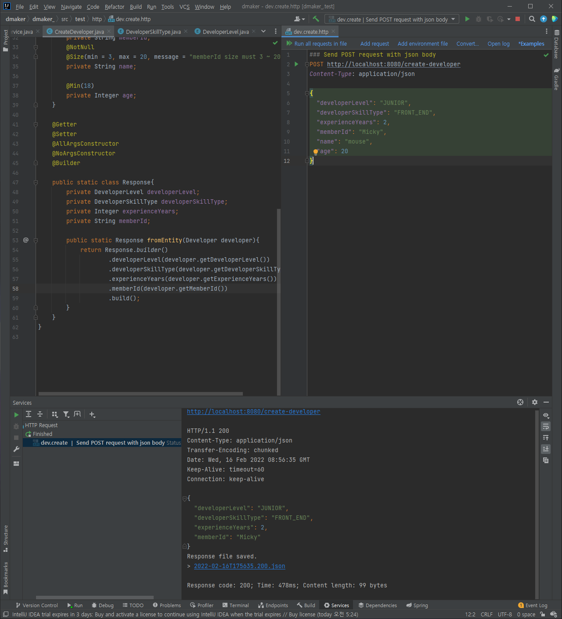The height and width of the screenshot is (619, 562).
Task: Open left editor tab options kebab menu
Action: click(276, 31)
